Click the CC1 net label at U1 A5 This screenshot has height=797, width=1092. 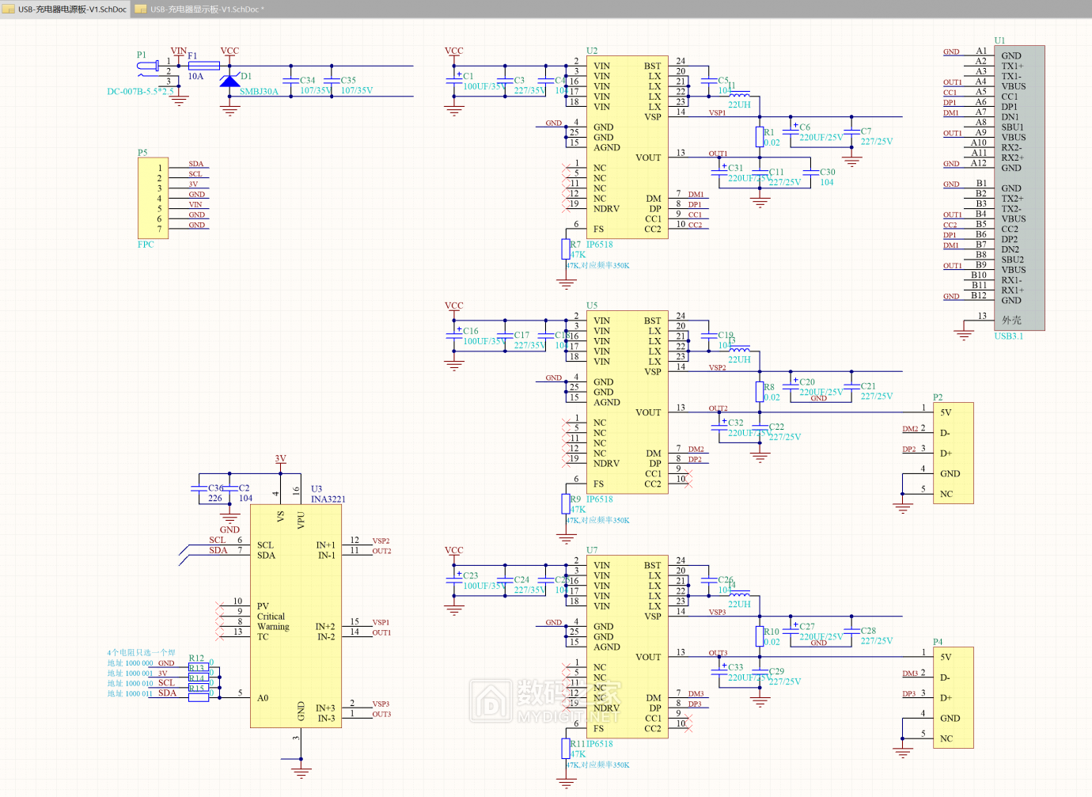(x=950, y=93)
